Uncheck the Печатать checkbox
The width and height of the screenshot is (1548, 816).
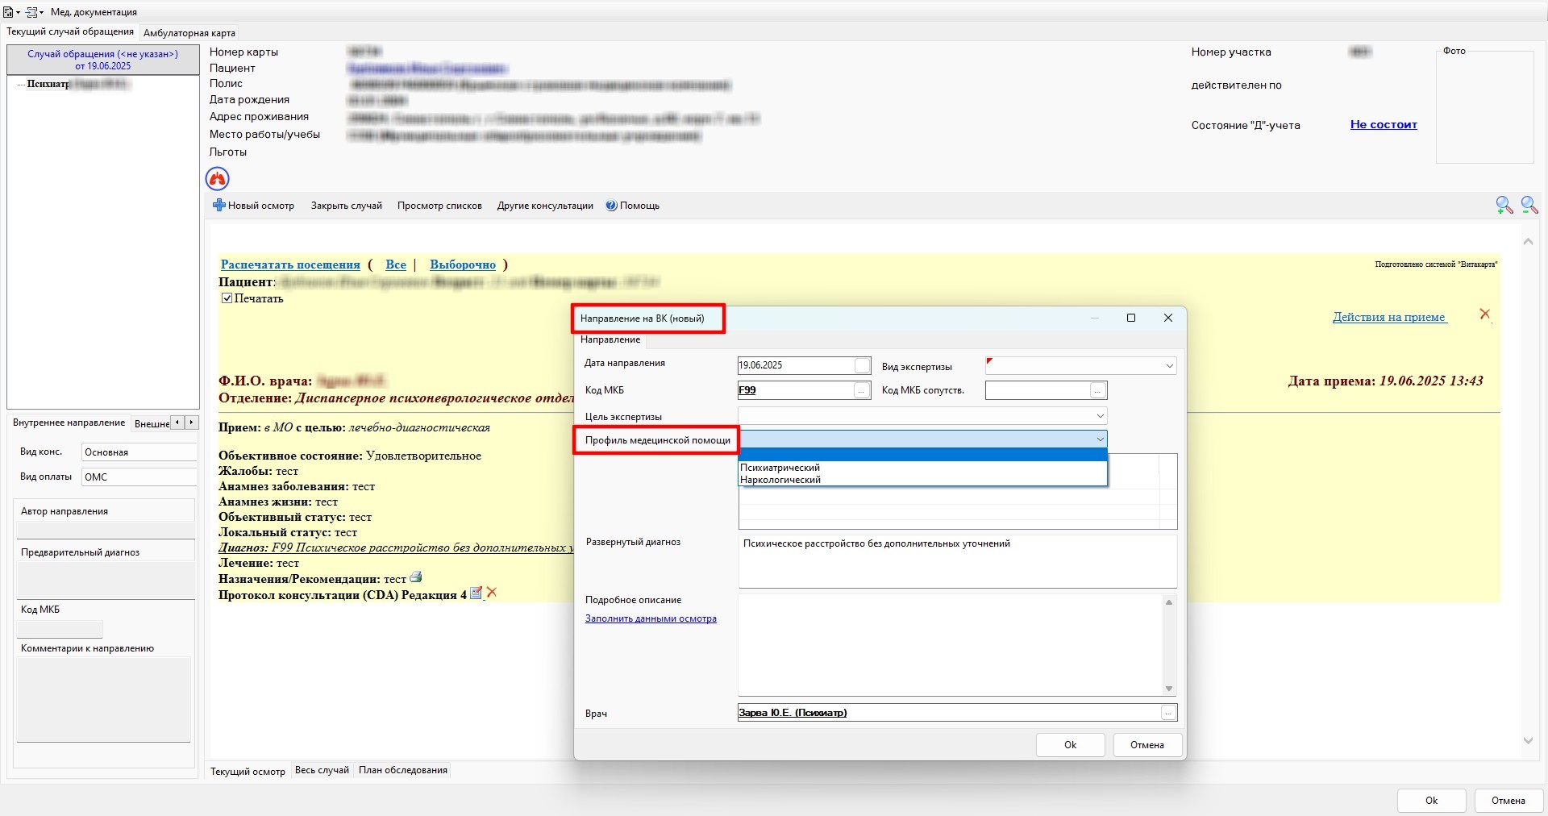point(227,298)
